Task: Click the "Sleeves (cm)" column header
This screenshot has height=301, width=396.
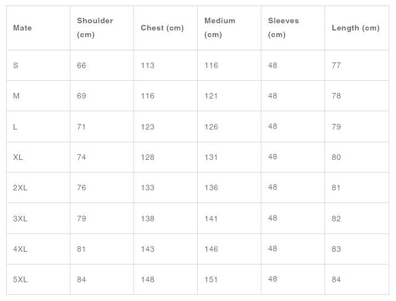Action: [283, 28]
